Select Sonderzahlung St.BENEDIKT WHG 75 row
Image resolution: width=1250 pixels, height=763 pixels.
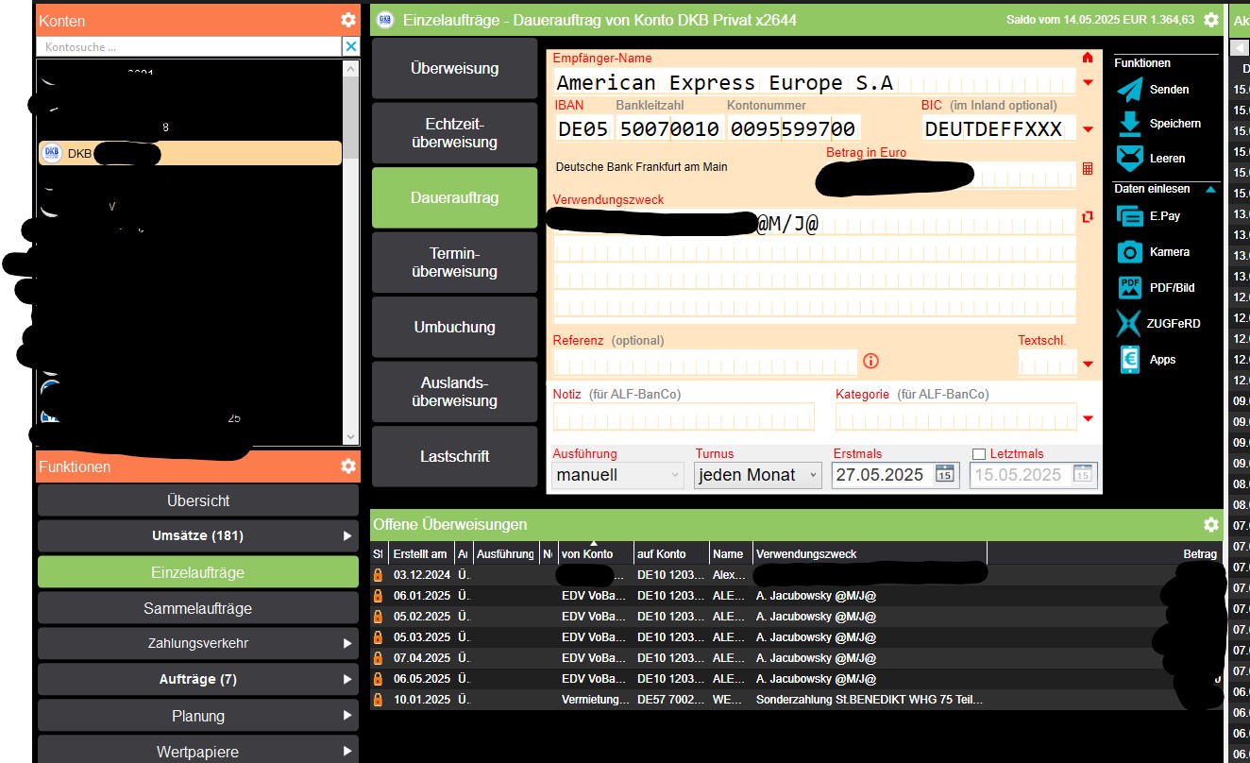click(x=795, y=700)
